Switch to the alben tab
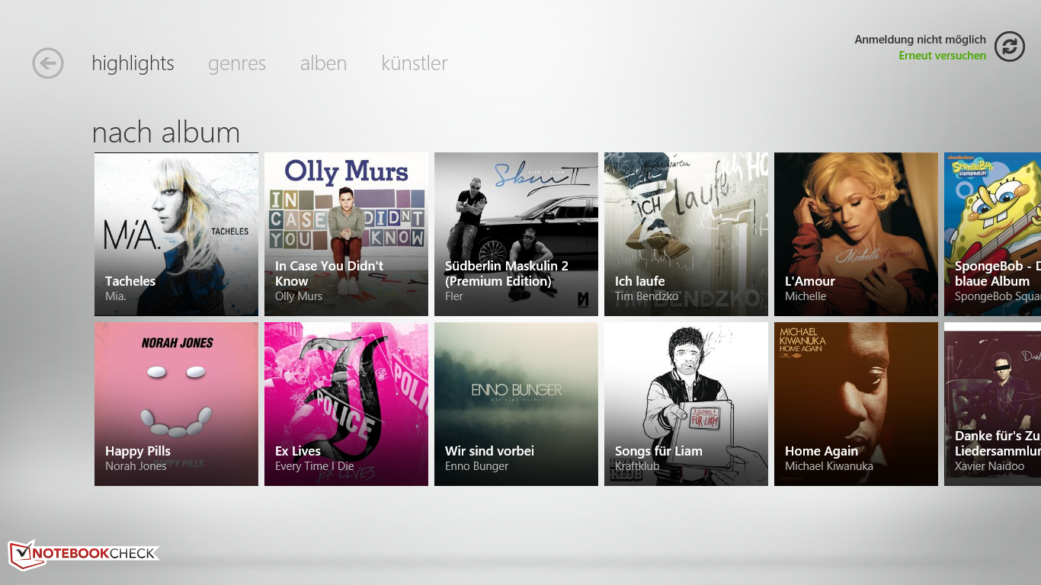 click(323, 63)
